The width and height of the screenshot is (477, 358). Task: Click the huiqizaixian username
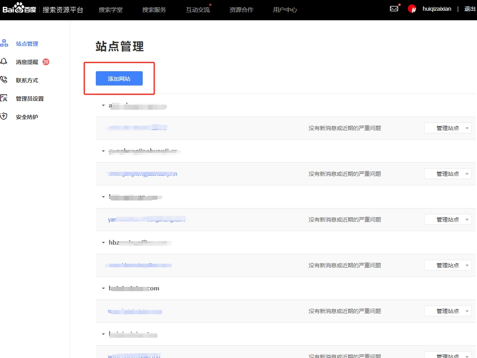click(x=437, y=9)
